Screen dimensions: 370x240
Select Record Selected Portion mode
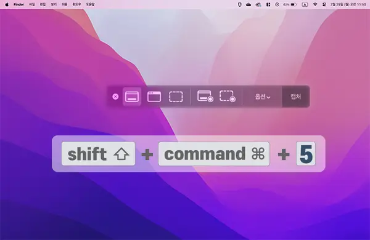(x=228, y=97)
